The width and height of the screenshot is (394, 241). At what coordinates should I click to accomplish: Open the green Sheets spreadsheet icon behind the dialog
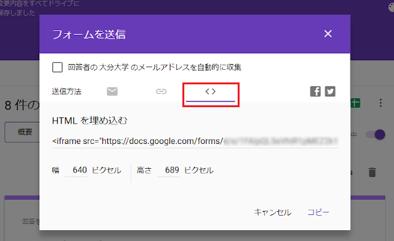coord(355,103)
